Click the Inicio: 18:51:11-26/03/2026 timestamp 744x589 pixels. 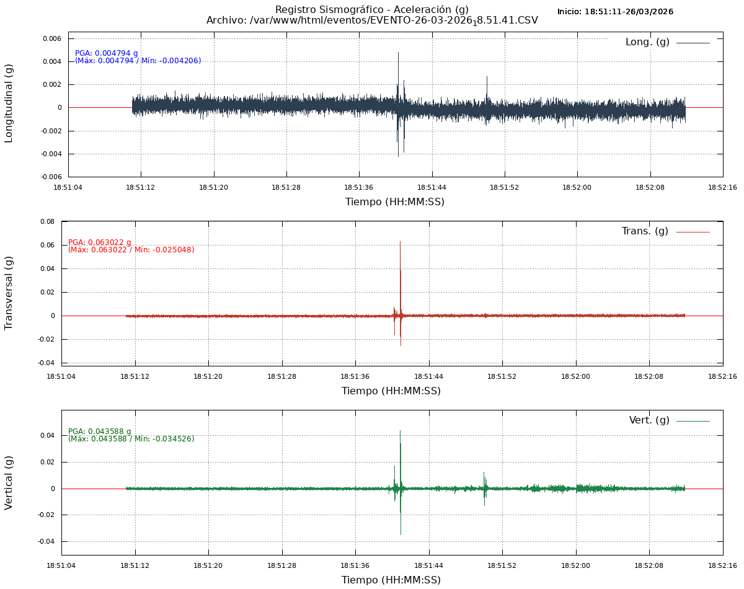point(615,12)
